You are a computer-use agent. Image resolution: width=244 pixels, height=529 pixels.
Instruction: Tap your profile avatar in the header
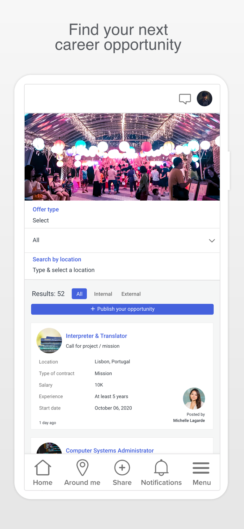tap(205, 99)
